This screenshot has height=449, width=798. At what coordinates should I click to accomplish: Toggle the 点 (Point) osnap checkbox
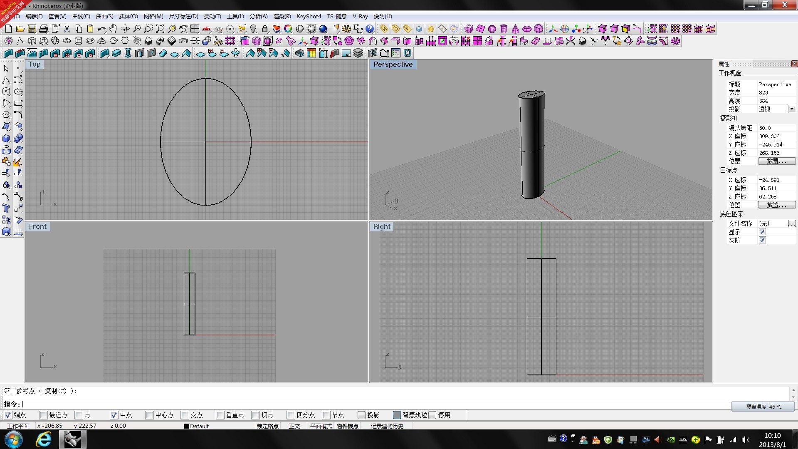point(79,415)
